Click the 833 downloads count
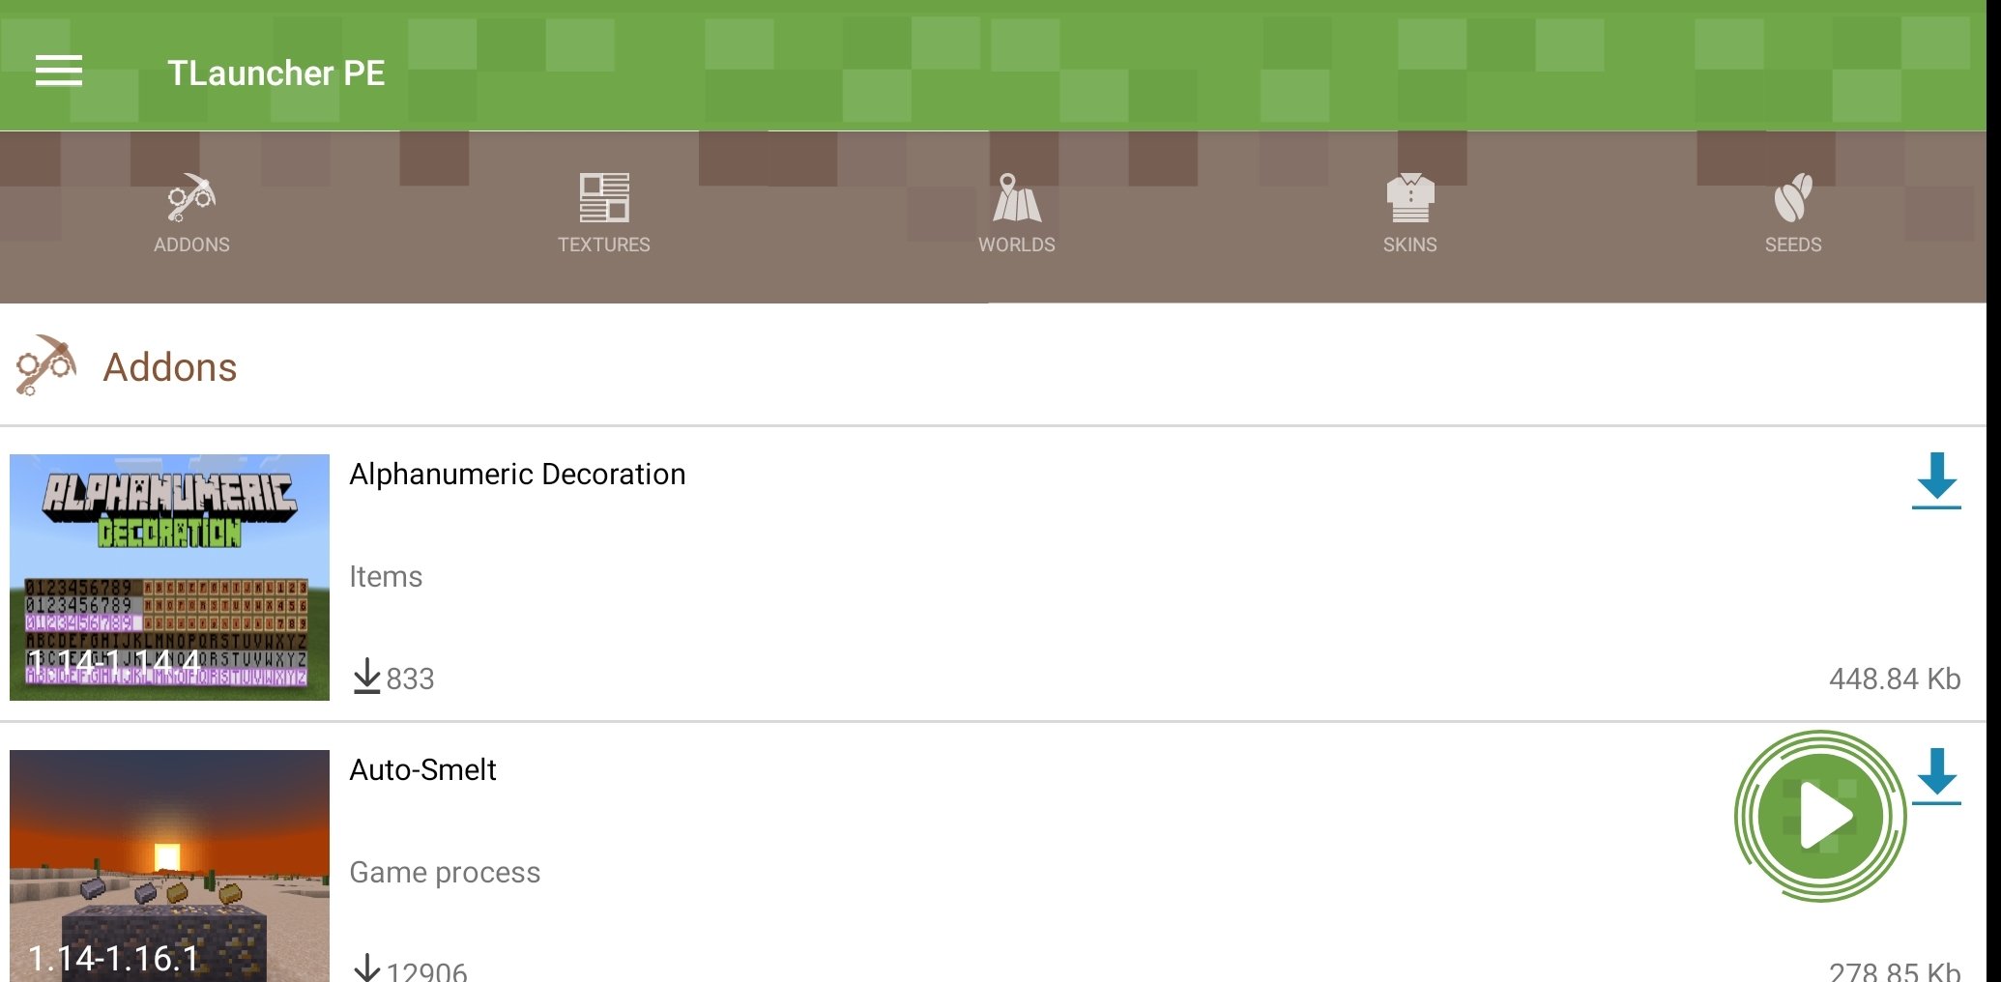This screenshot has width=2001, height=982. [410, 679]
